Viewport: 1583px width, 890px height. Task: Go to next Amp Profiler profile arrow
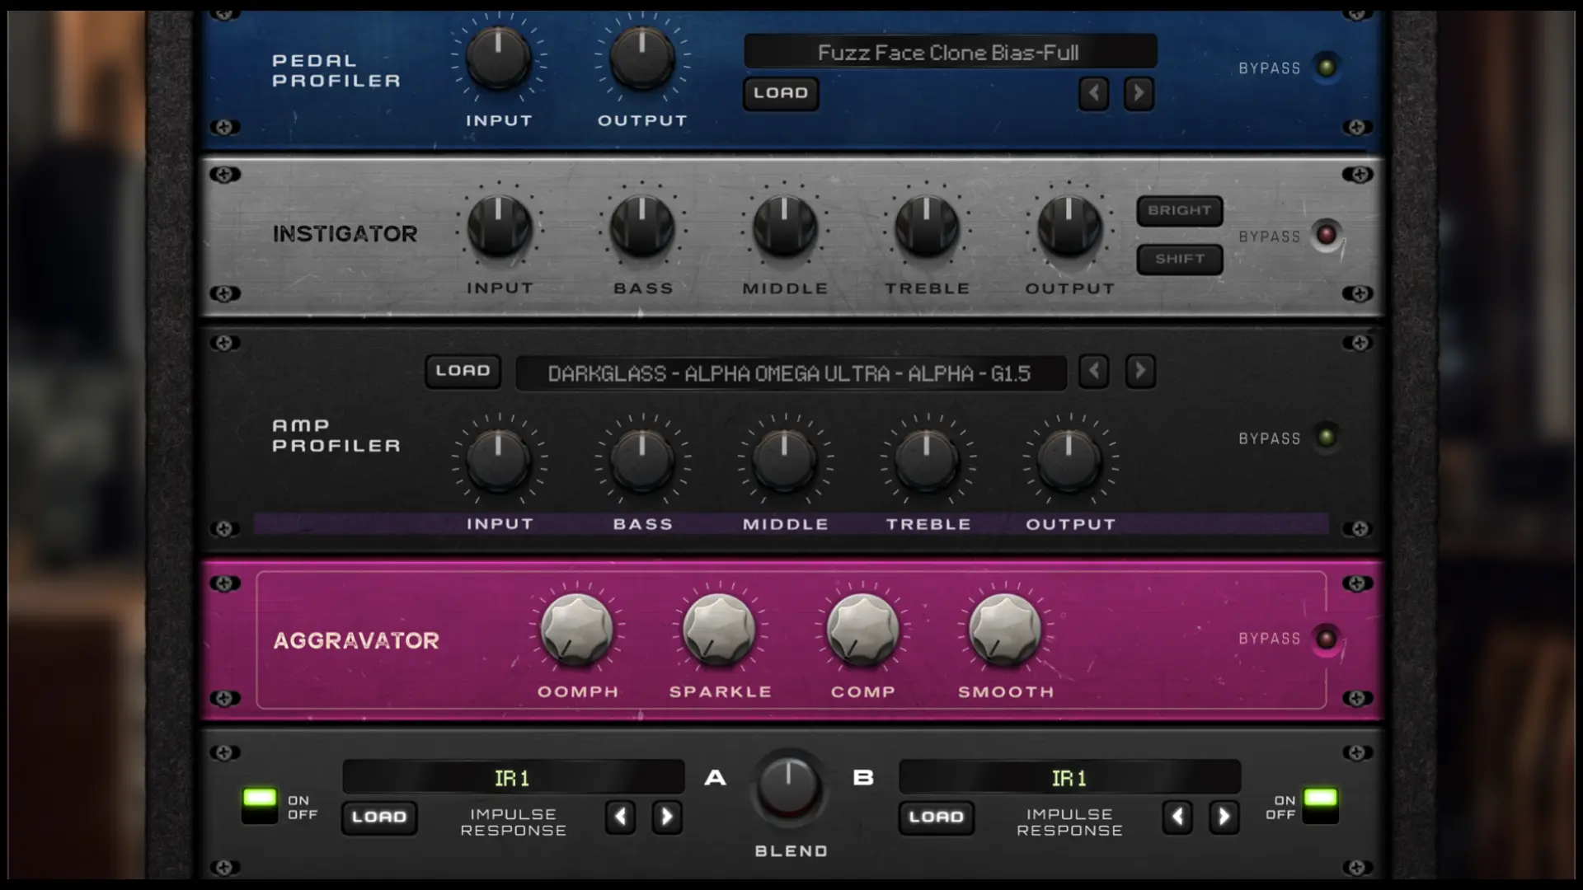tap(1140, 371)
